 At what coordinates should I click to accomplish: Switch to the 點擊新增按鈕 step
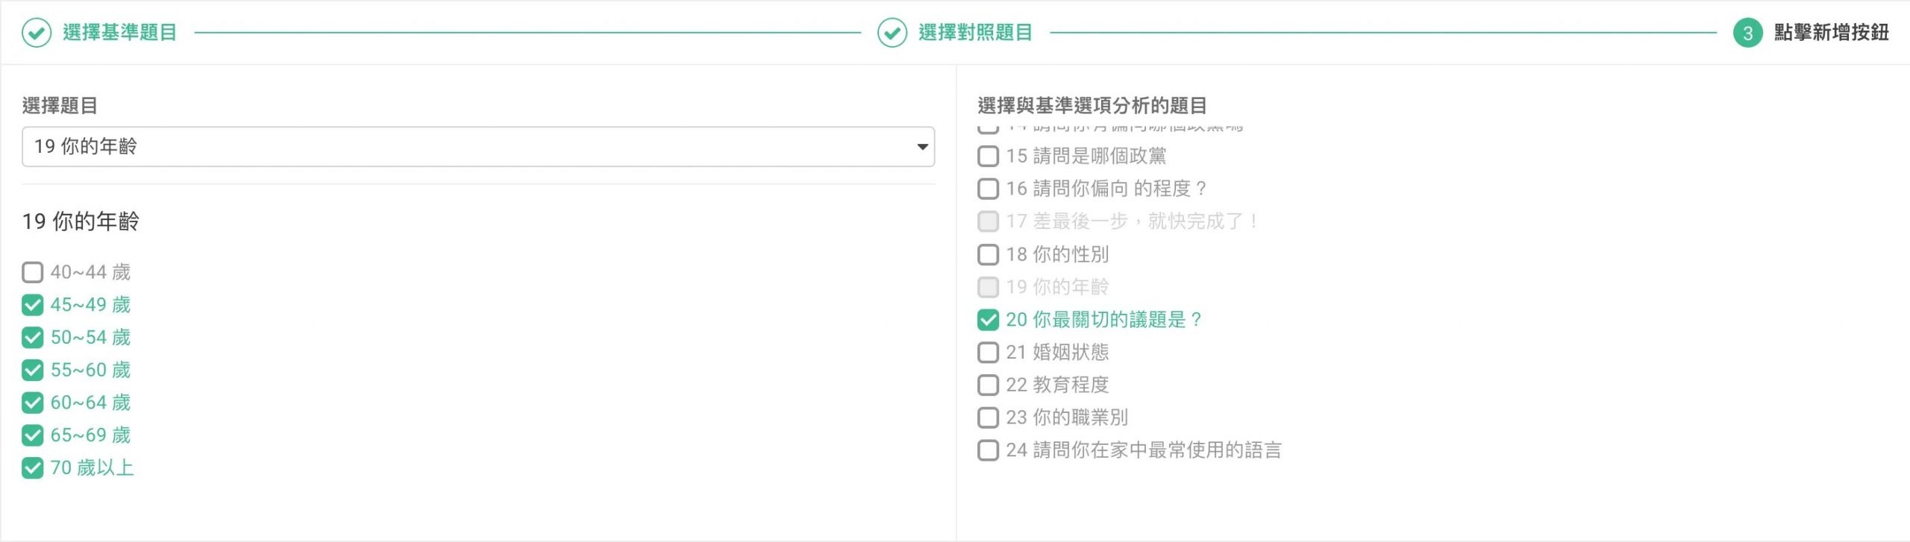pyautogui.click(x=1831, y=33)
